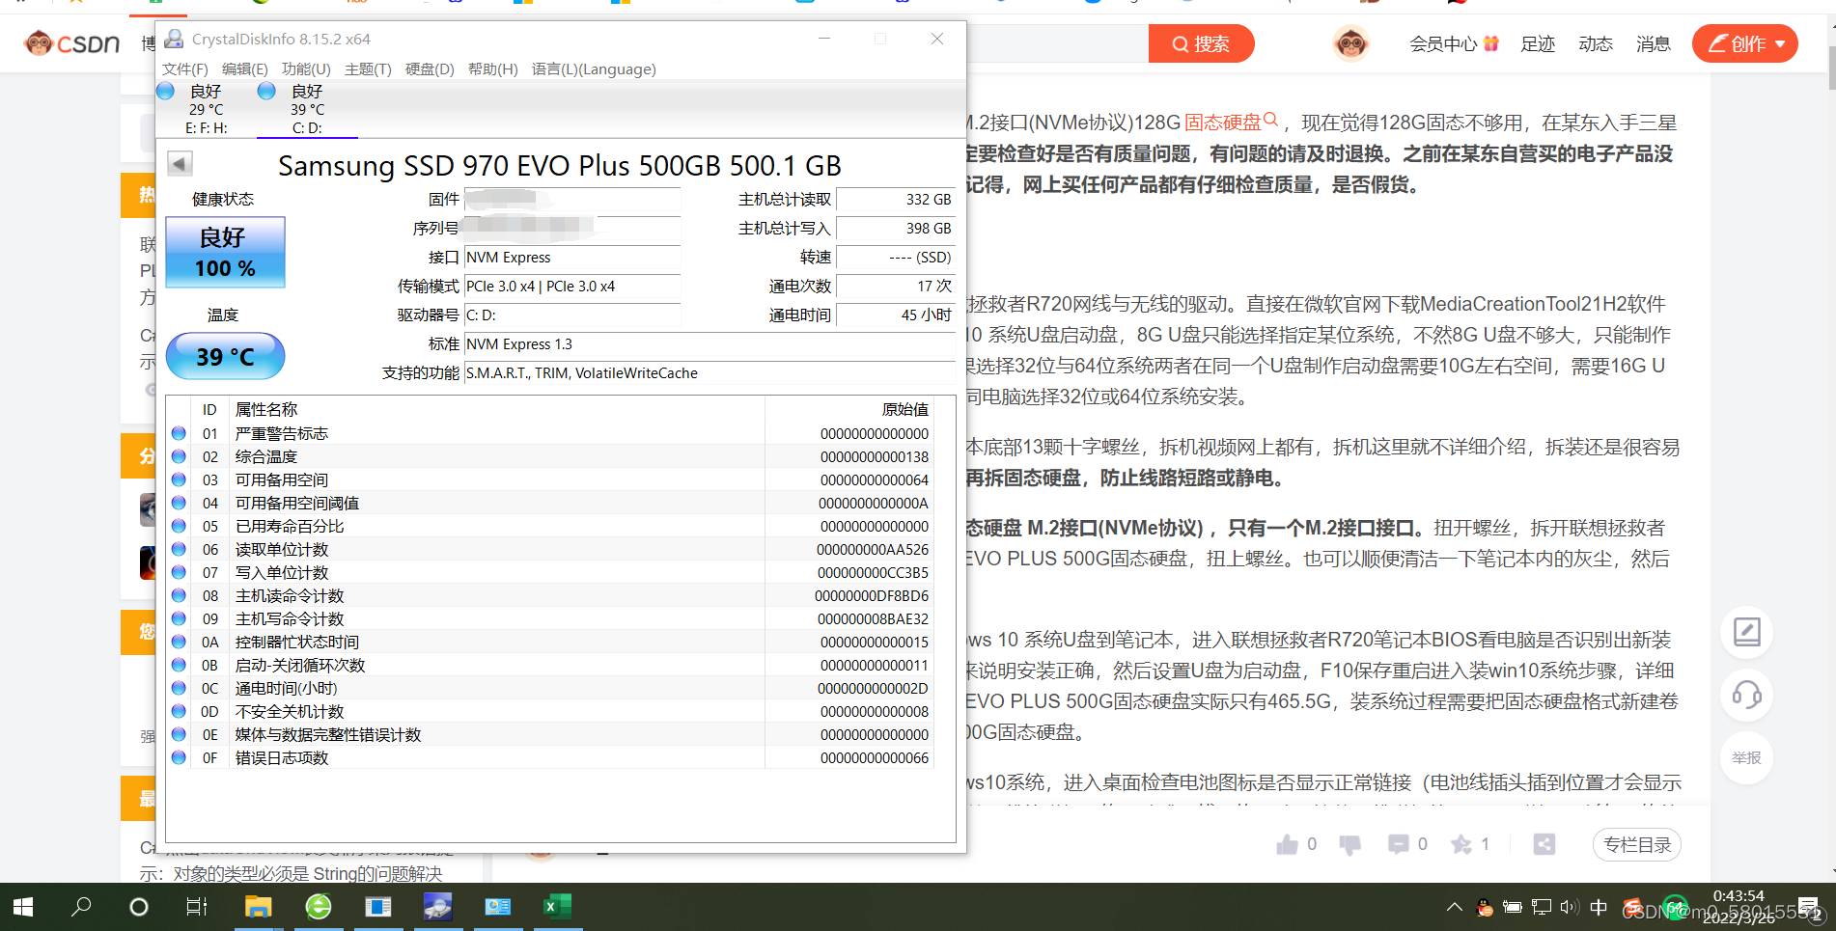The height and width of the screenshot is (931, 1836).
Task: Click the 属性名称 column header
Action: click(x=497, y=410)
